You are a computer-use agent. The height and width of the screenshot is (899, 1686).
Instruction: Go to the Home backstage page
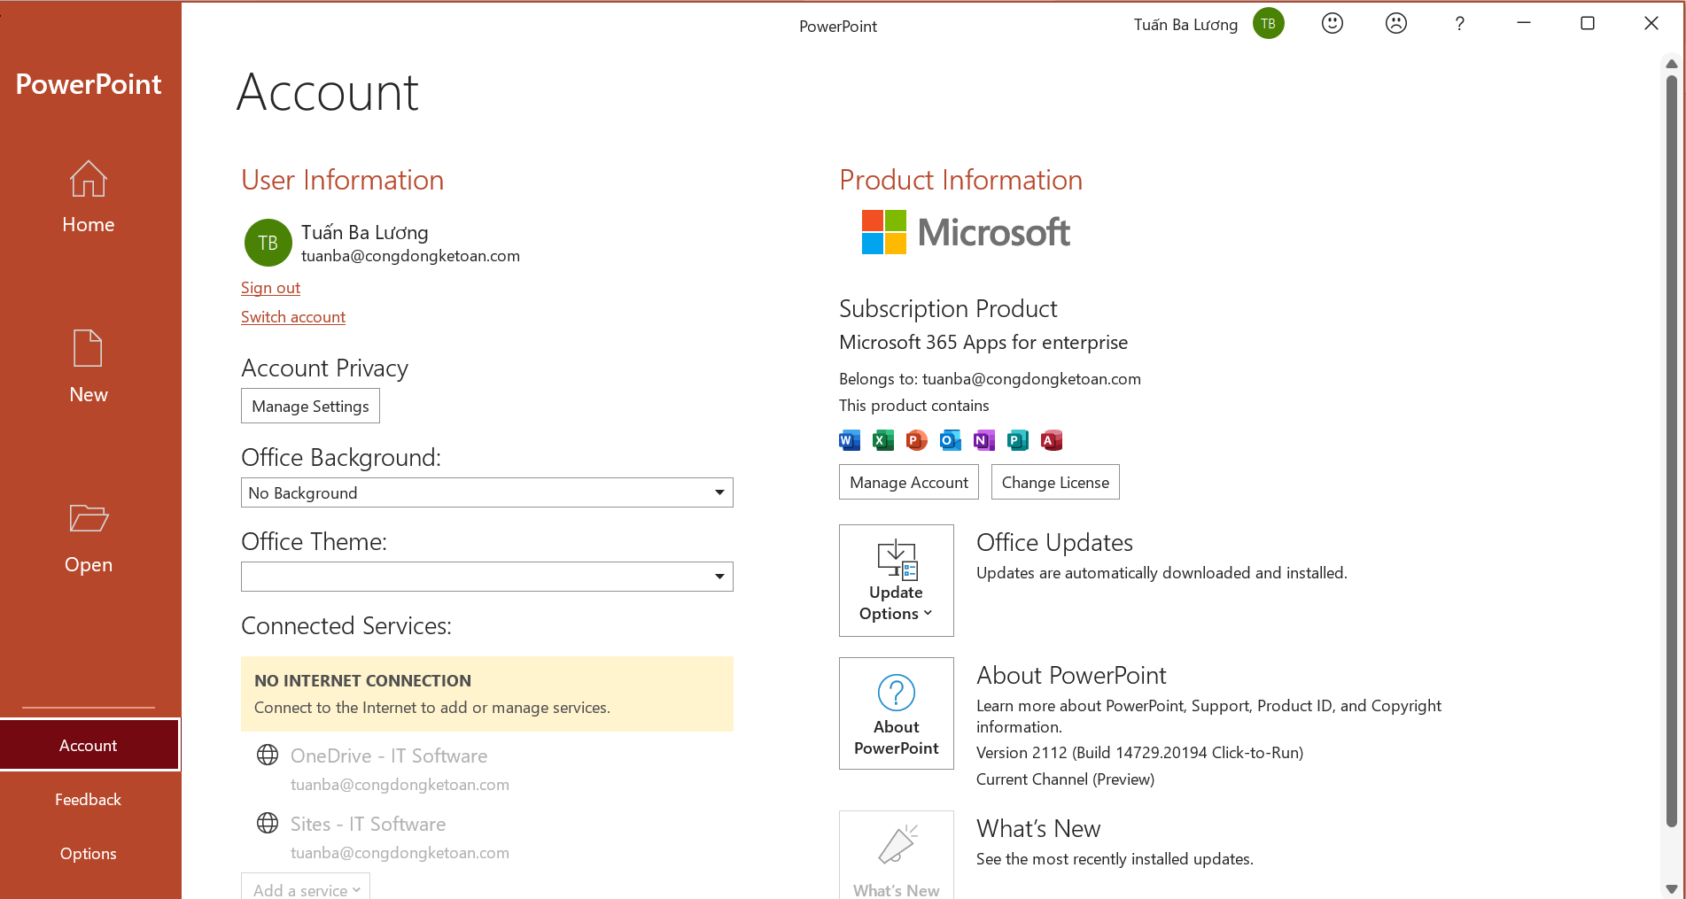[89, 198]
